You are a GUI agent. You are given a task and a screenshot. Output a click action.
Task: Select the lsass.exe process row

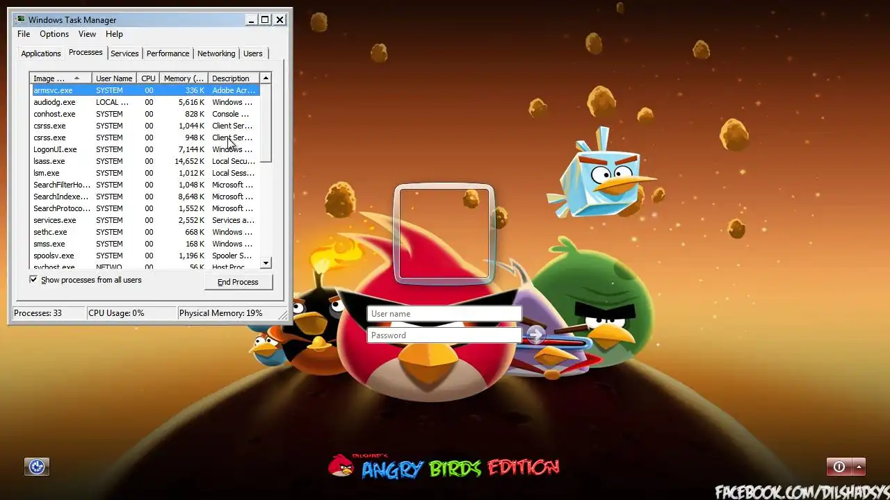pyautogui.click(x=145, y=161)
